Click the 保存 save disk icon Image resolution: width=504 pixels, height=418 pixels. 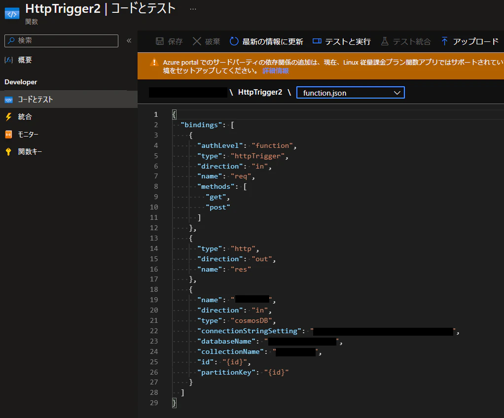coord(160,41)
